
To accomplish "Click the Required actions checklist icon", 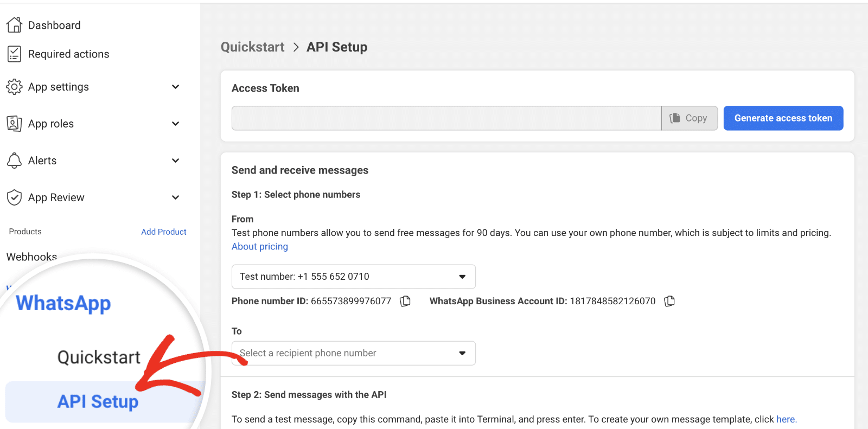I will pyautogui.click(x=14, y=54).
